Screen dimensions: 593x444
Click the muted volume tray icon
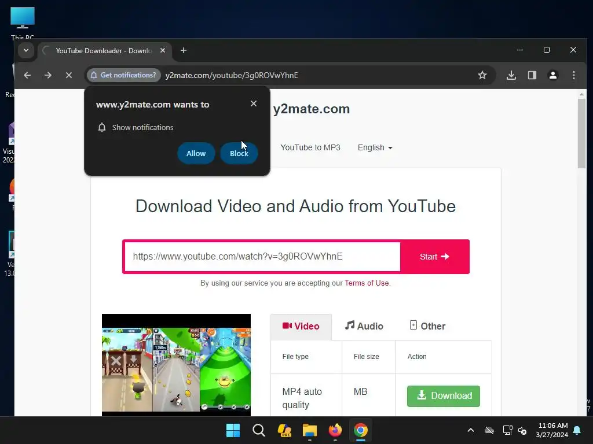click(x=523, y=430)
